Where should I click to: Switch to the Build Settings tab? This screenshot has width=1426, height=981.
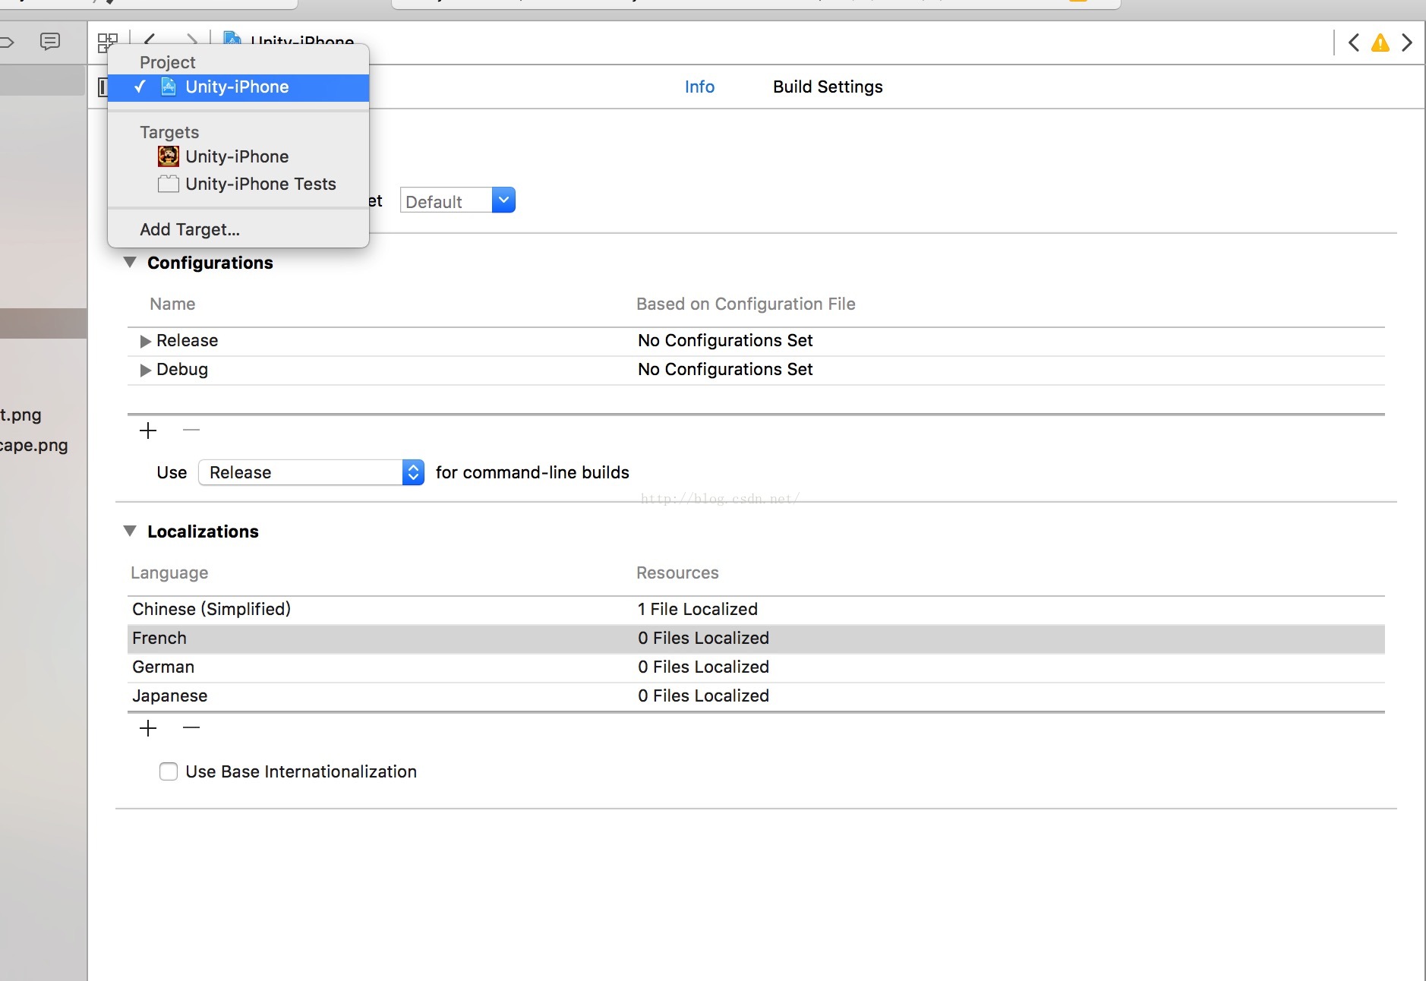tap(828, 87)
